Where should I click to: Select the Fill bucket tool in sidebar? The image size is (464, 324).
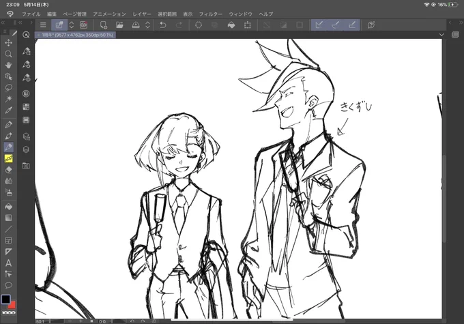9,207
